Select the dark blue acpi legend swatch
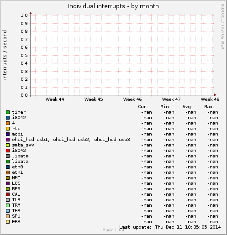 [8, 134]
